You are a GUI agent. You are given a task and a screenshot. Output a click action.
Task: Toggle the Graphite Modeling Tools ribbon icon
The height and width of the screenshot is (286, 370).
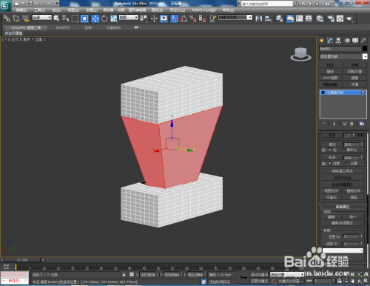point(290,19)
